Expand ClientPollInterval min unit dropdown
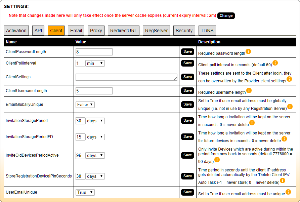The image size is (300, 202). click(x=95, y=63)
